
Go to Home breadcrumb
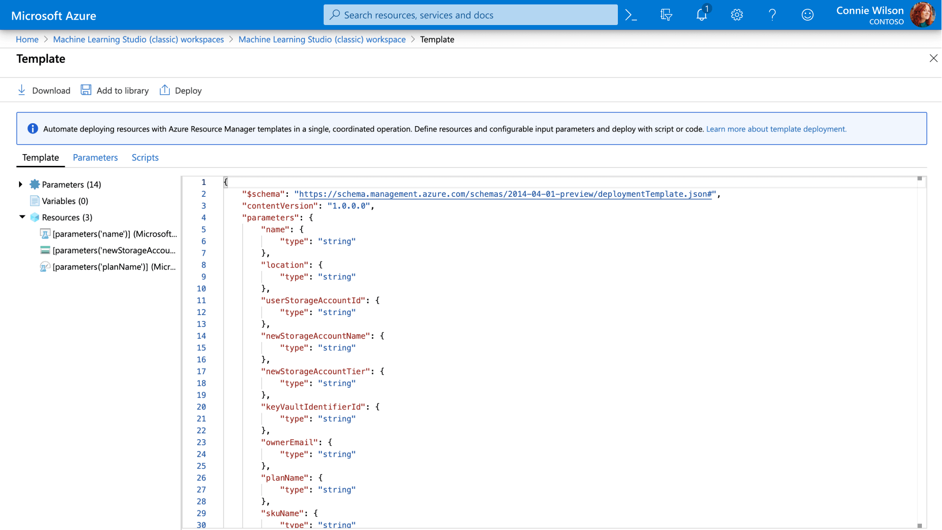[x=27, y=39]
